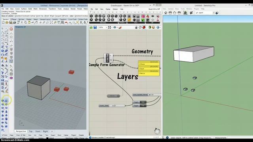Open the Solid menu in Rhino
Viewport: 253px width, 142px height.
coord(30,9)
